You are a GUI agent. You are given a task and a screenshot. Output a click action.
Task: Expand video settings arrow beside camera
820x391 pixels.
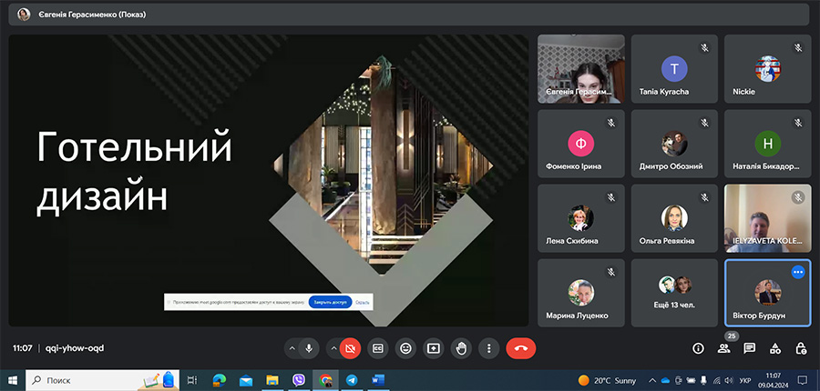pyautogui.click(x=333, y=348)
